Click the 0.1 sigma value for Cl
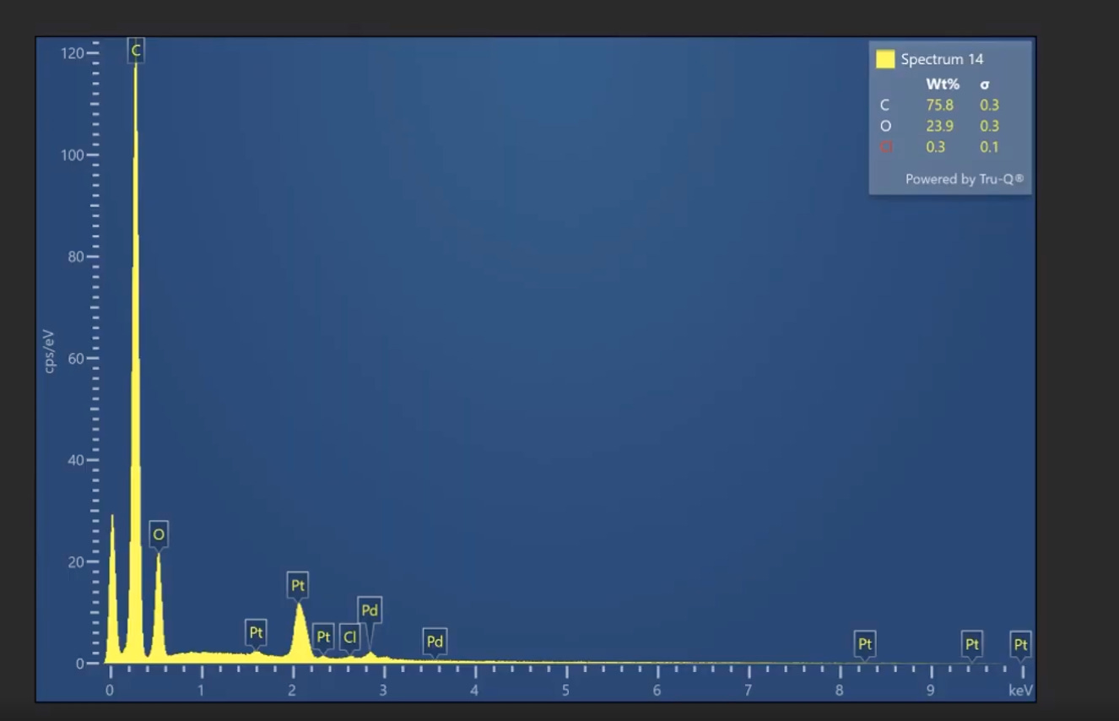This screenshot has height=721, width=1119. point(989,147)
